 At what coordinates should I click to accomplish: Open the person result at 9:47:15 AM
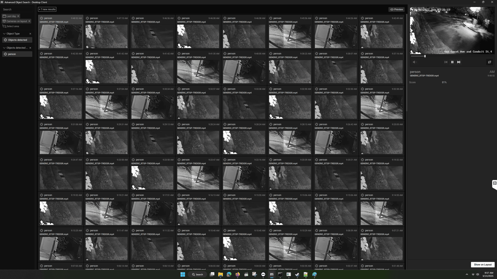pos(106,36)
